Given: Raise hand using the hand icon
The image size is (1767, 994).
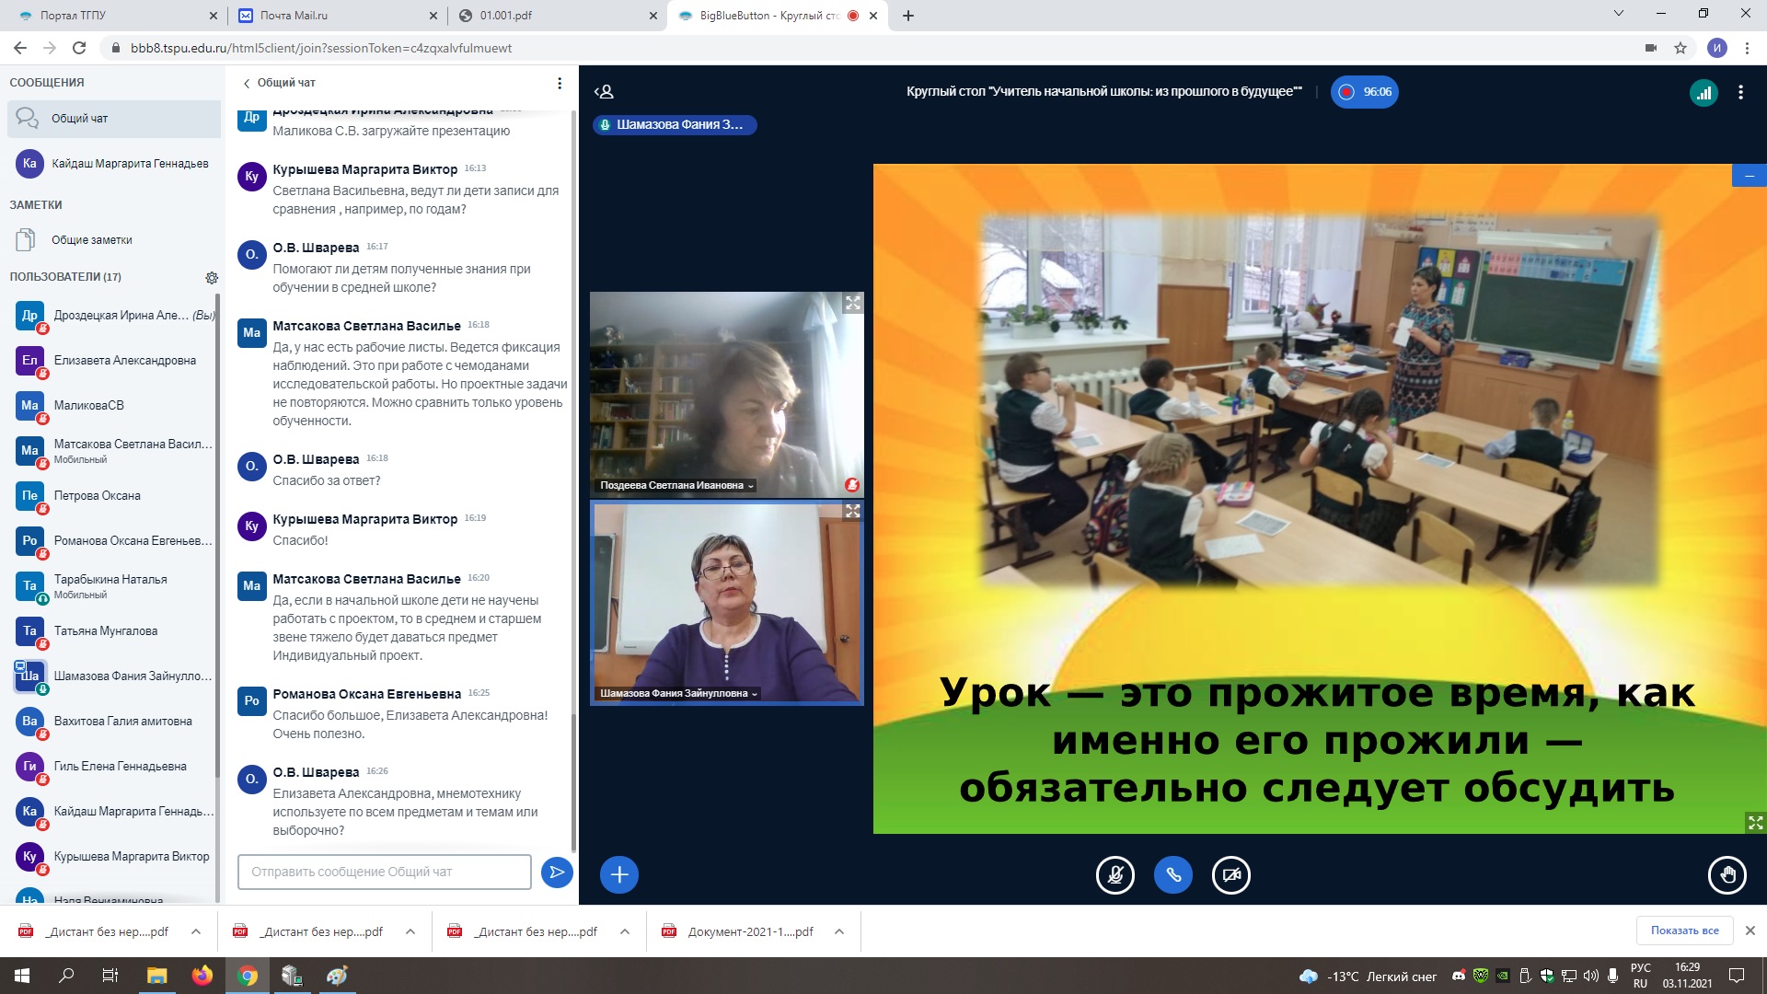Looking at the screenshot, I should 1727,874.
